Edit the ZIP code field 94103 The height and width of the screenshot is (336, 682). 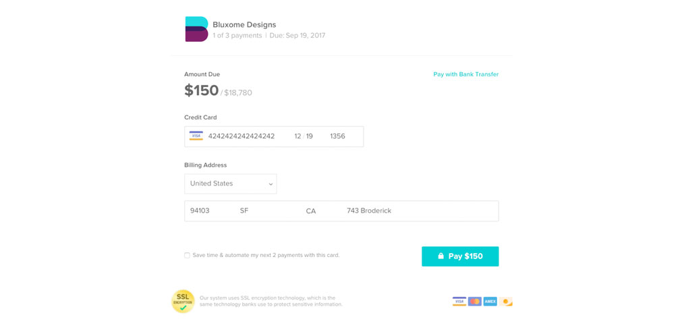[x=200, y=211]
